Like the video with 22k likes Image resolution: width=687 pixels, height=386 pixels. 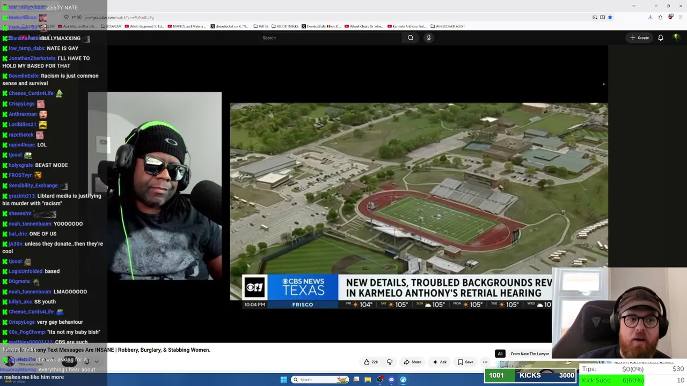pyautogui.click(x=371, y=362)
